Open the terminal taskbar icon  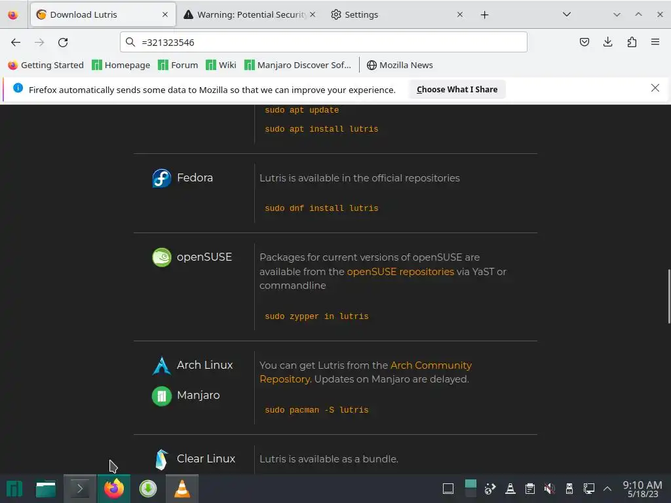[x=80, y=489]
